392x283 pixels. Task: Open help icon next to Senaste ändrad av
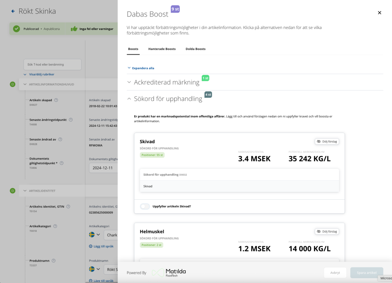(60, 139)
